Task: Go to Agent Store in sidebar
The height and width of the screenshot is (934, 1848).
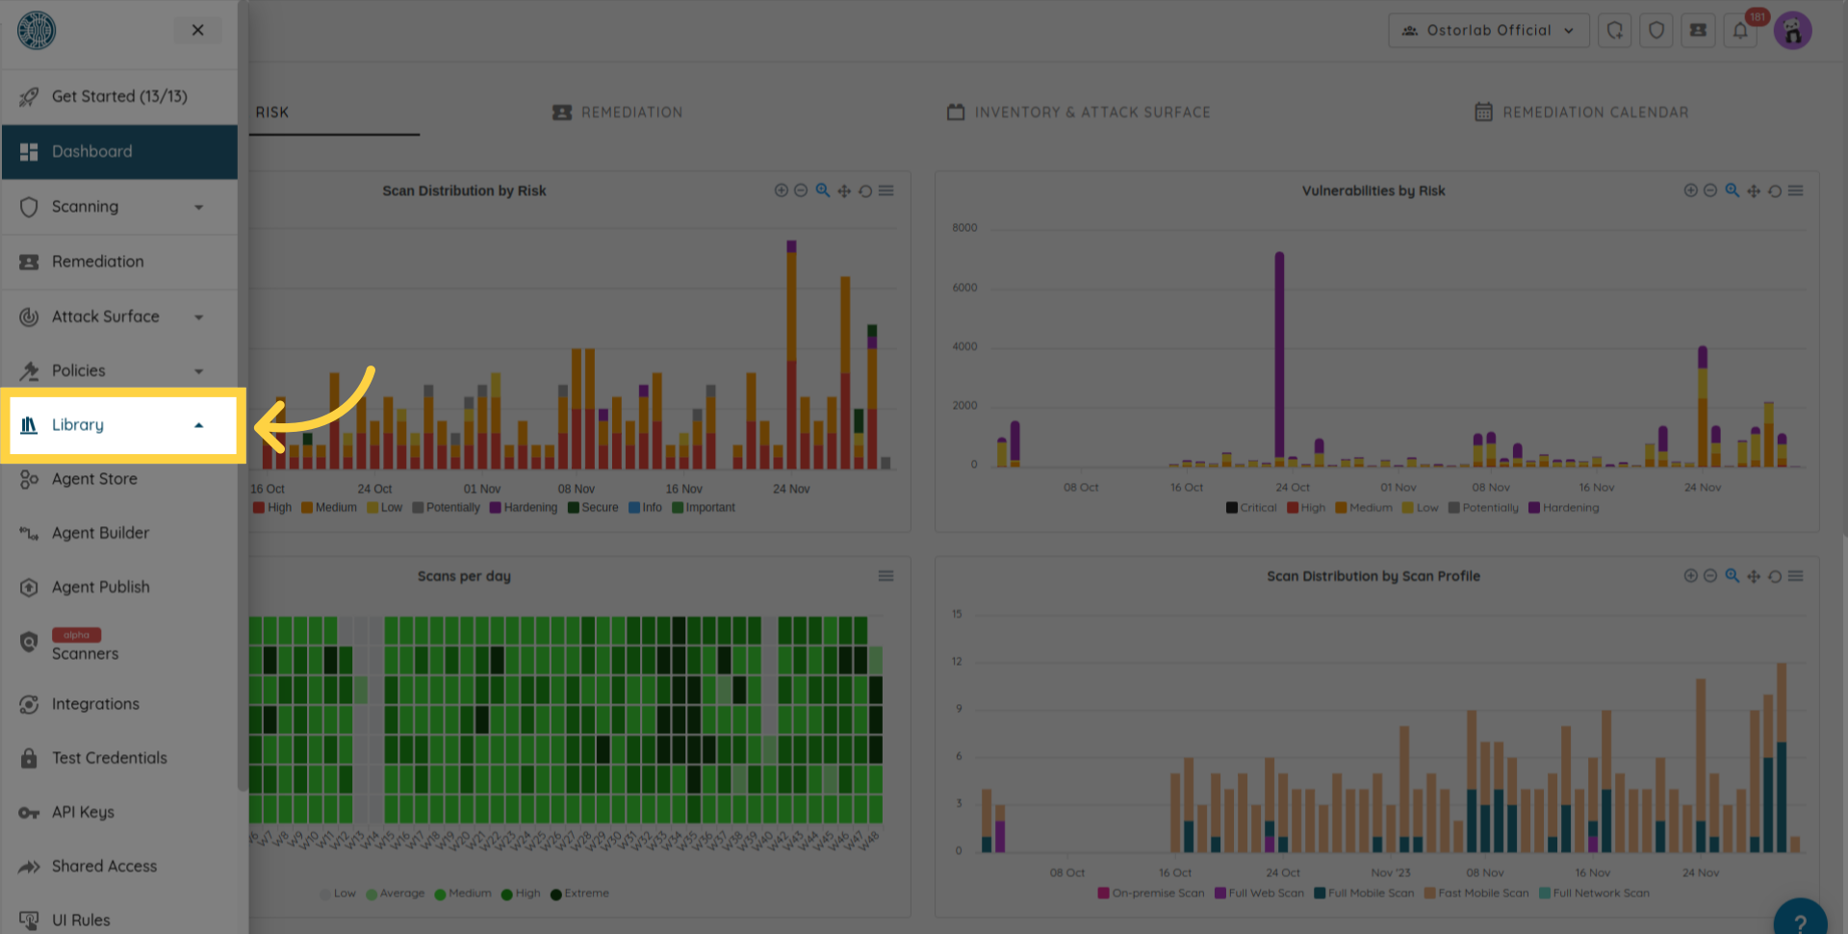Action: click(94, 479)
